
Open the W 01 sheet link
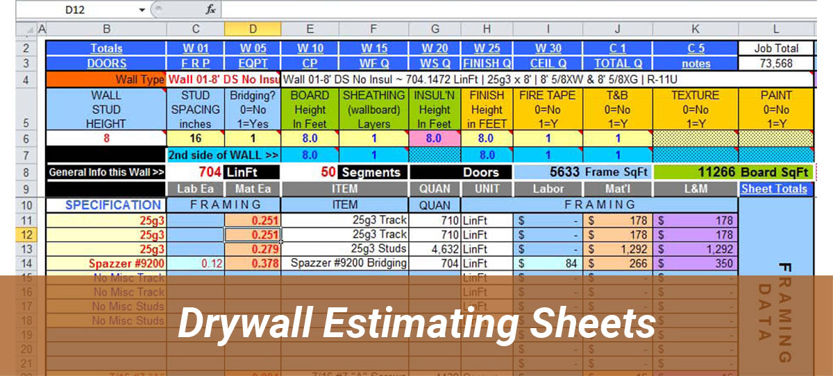point(196,49)
